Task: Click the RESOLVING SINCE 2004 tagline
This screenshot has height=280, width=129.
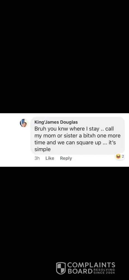Action: point(104,271)
